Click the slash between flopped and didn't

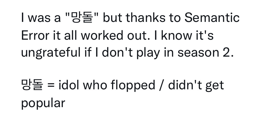[162, 85]
